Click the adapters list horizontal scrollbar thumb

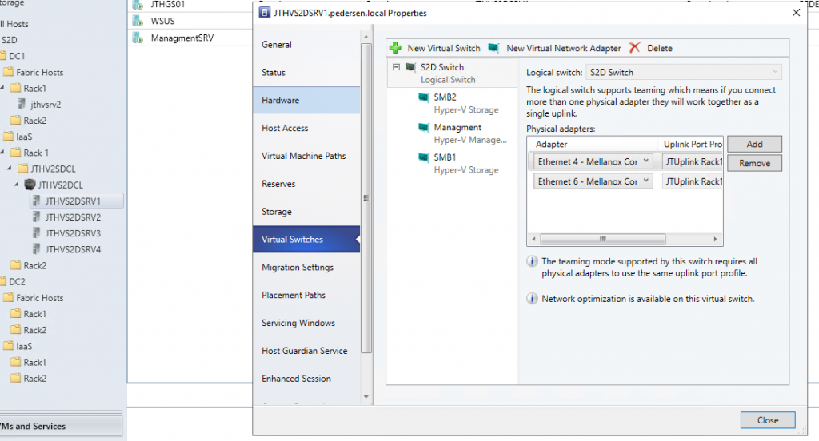tap(603, 239)
